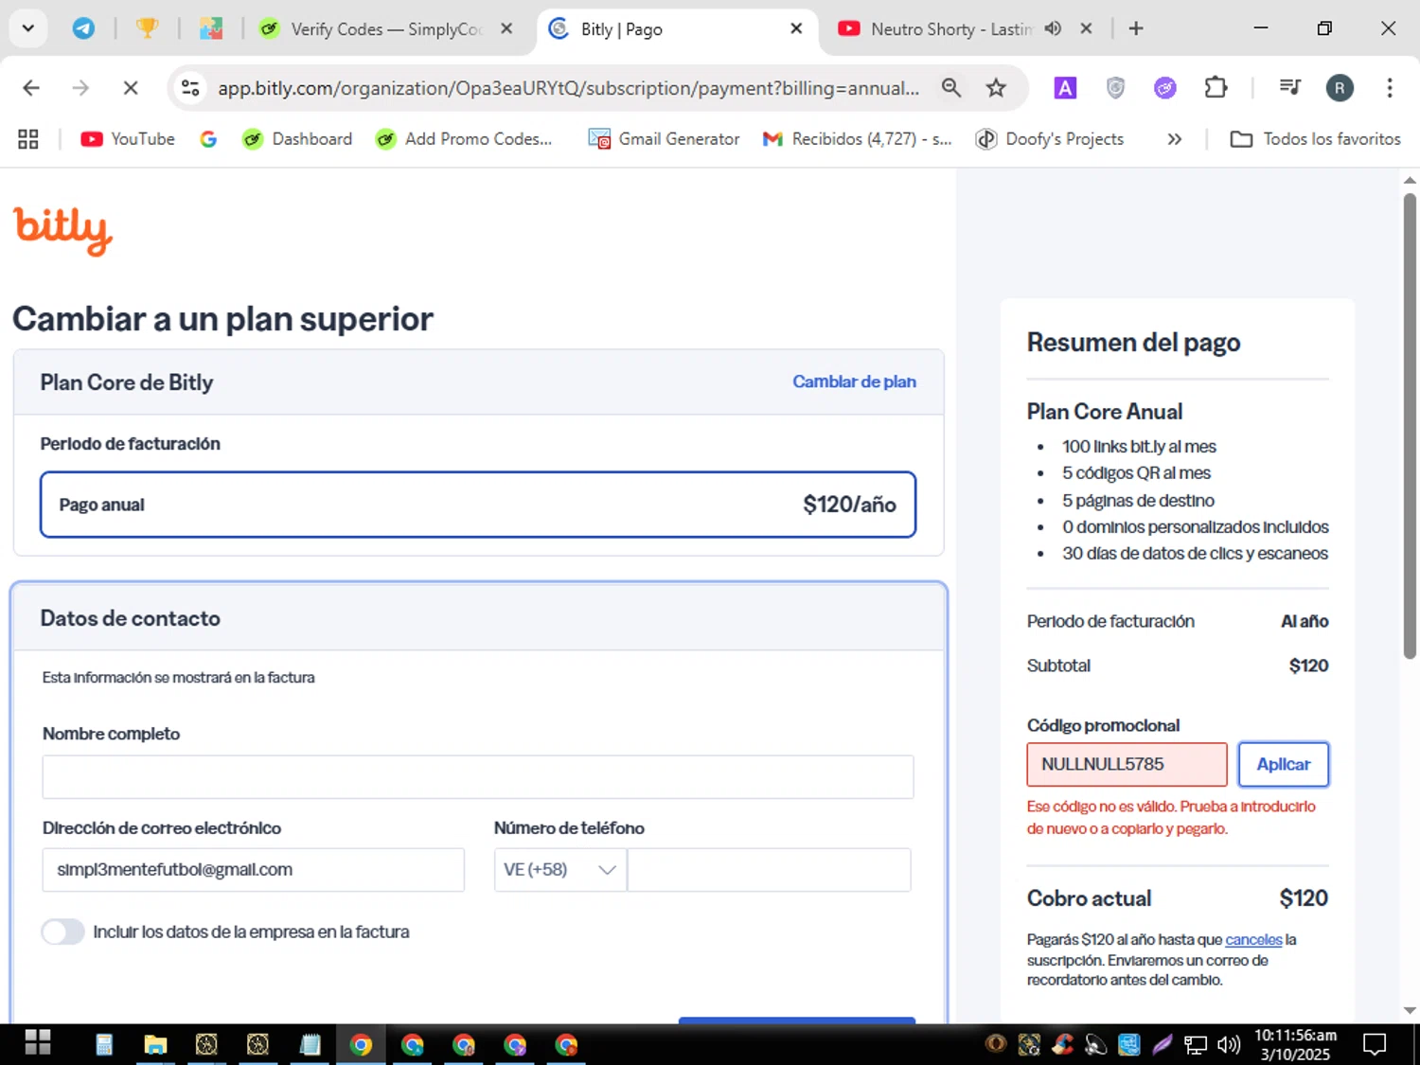Screen dimensions: 1420x1065
Task: Open the puzzle-piece pinned tab
Action: tap(210, 28)
